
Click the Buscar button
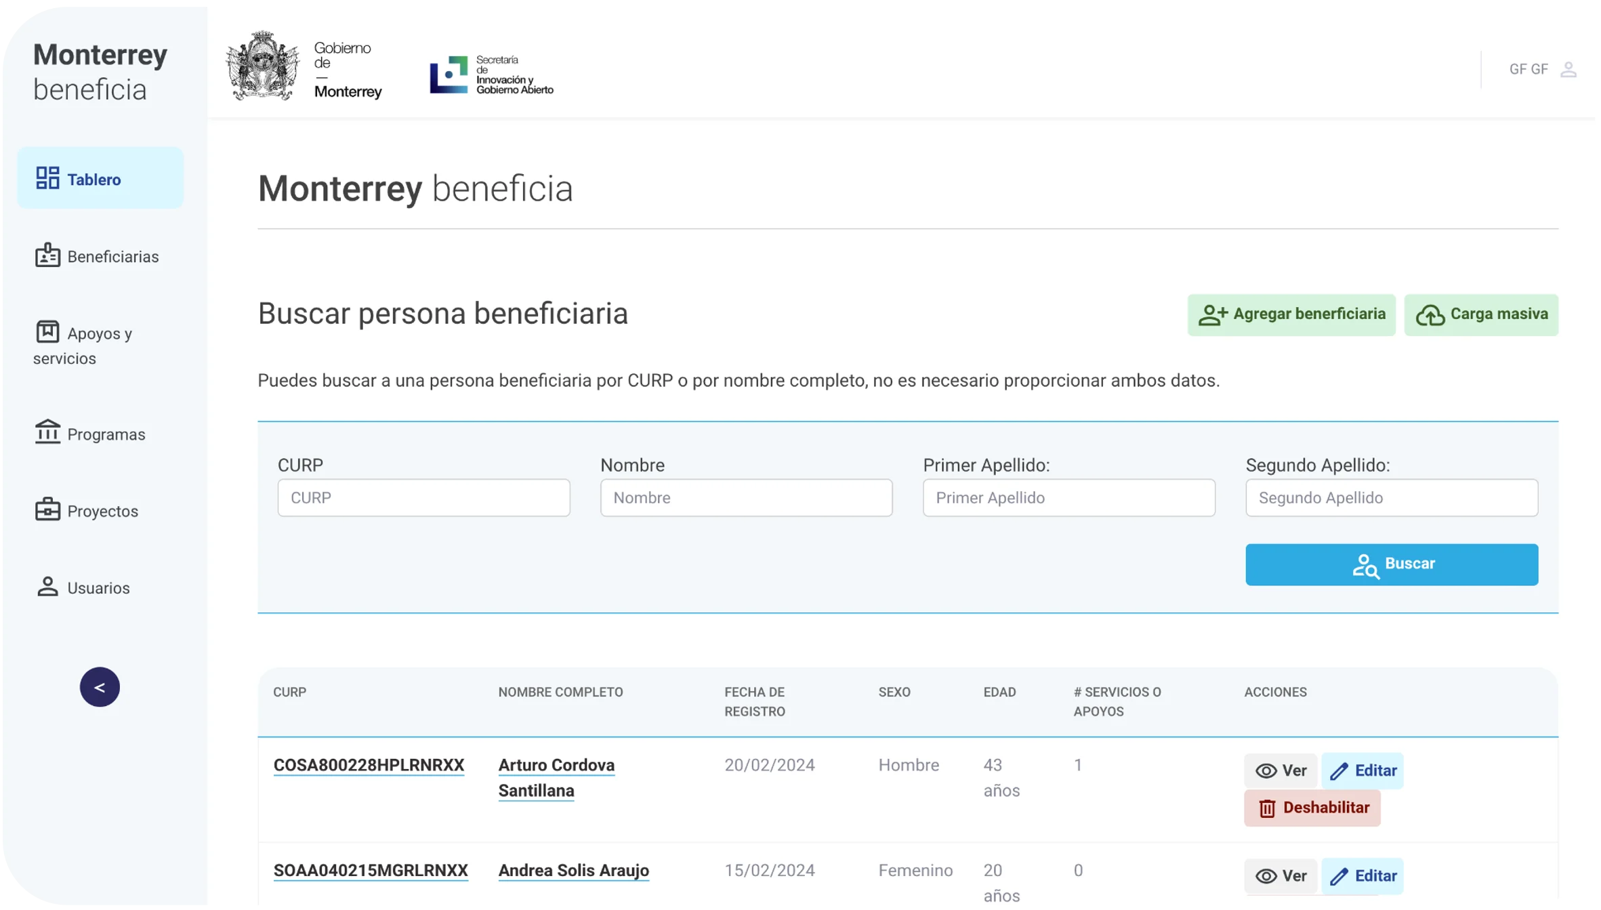click(1392, 565)
